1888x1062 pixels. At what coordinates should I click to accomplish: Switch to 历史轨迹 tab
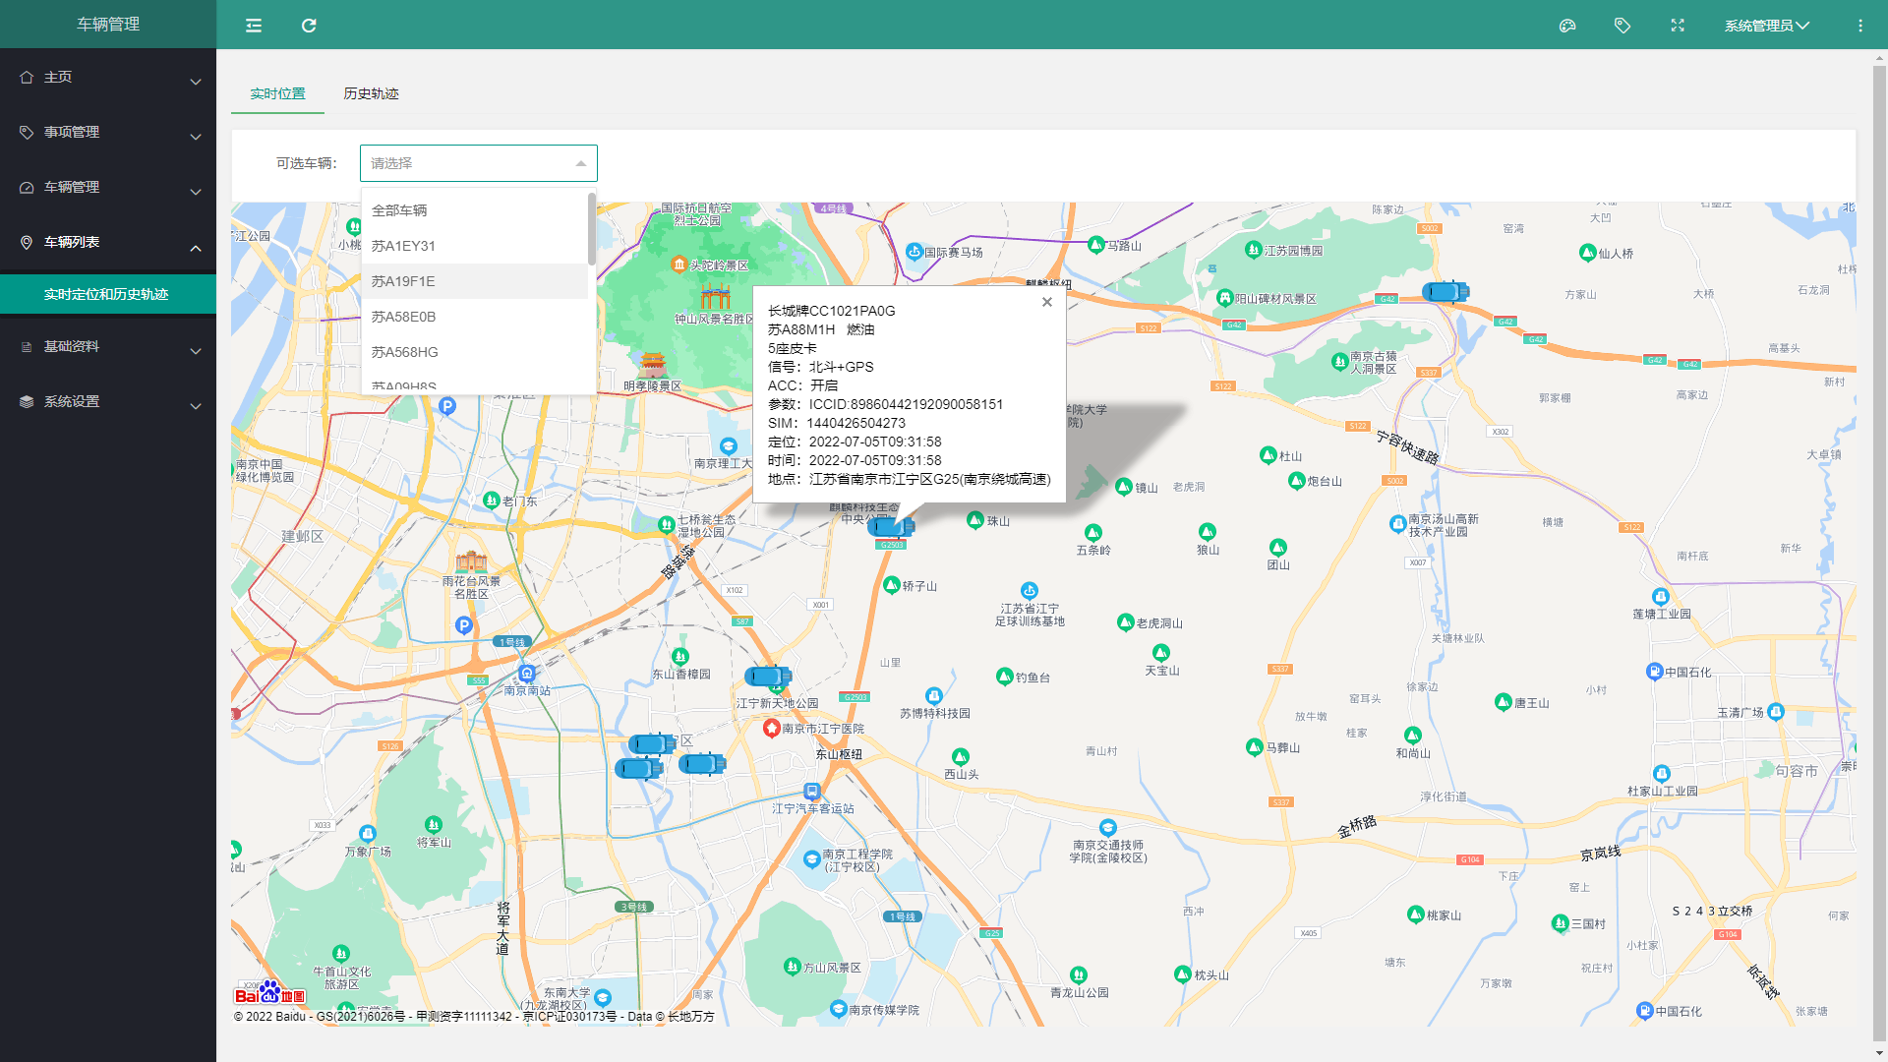(x=371, y=93)
